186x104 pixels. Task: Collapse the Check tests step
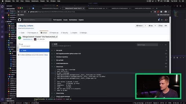click(60, 67)
